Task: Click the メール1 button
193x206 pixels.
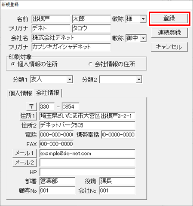Action: pyautogui.click(x=25, y=153)
